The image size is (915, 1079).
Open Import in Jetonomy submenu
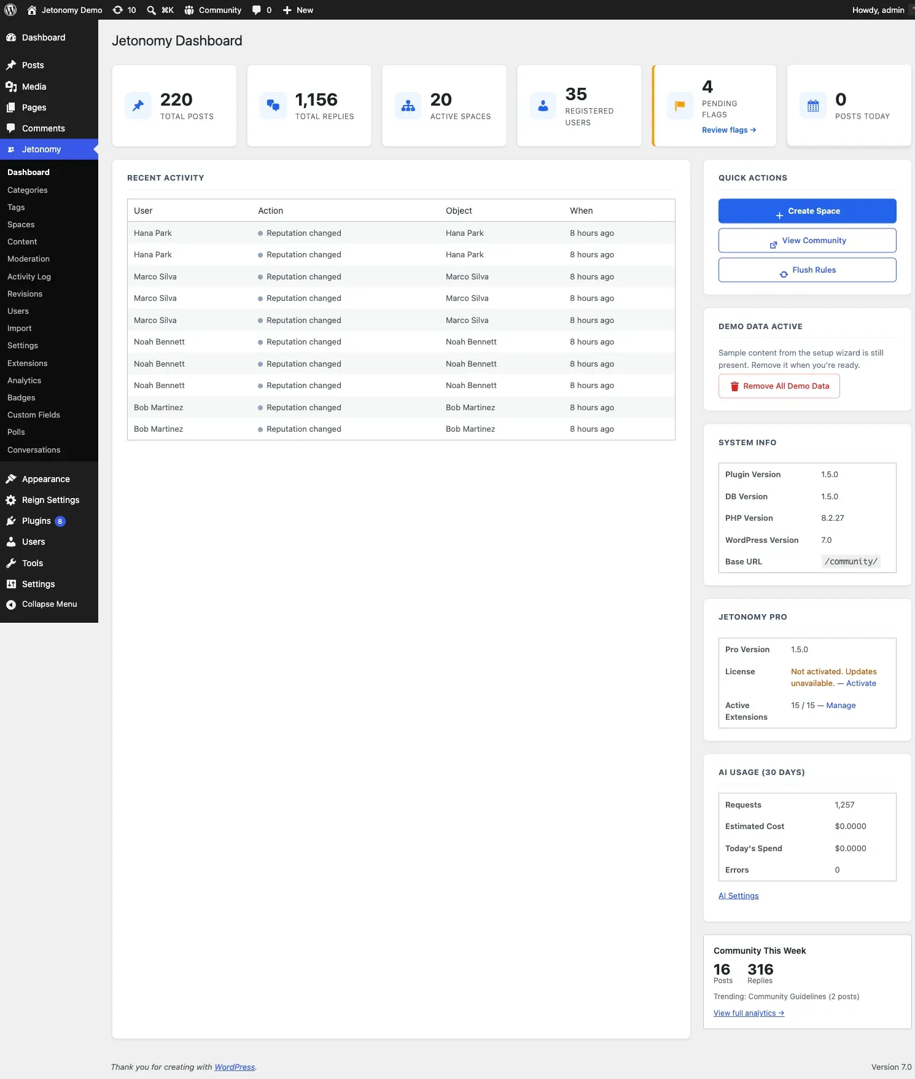pyautogui.click(x=20, y=329)
